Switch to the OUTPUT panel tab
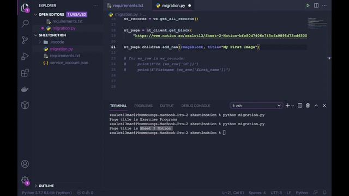 167,106
